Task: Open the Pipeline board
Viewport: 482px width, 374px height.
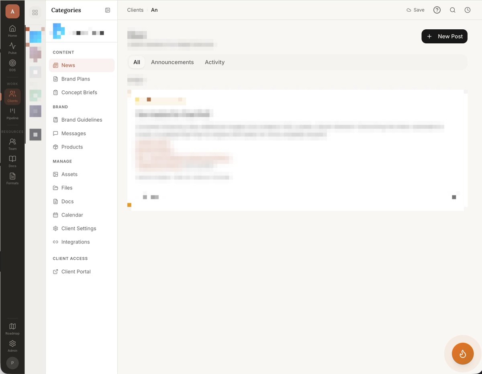Action: click(x=12, y=114)
